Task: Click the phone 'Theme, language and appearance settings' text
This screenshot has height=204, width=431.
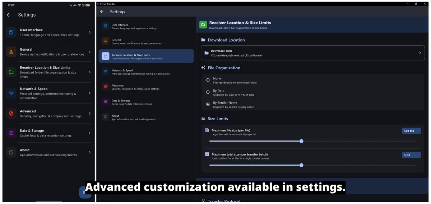Action: 50,35
